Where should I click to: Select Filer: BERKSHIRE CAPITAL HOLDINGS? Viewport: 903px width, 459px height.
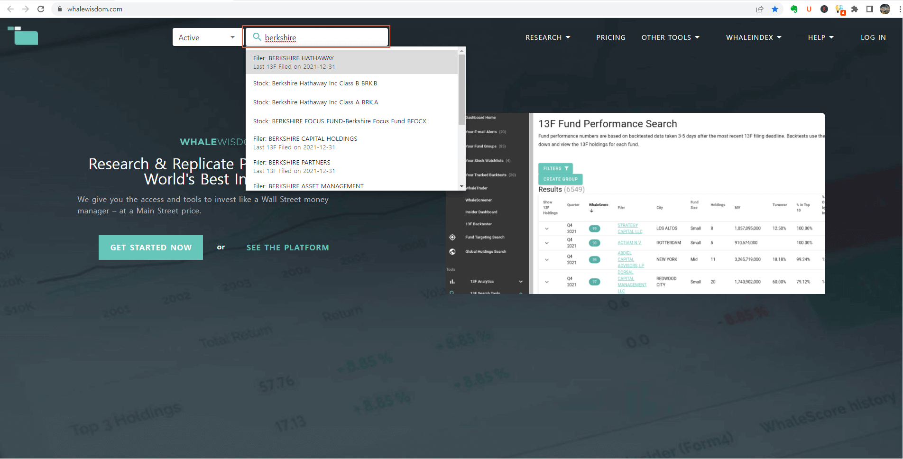pos(352,143)
